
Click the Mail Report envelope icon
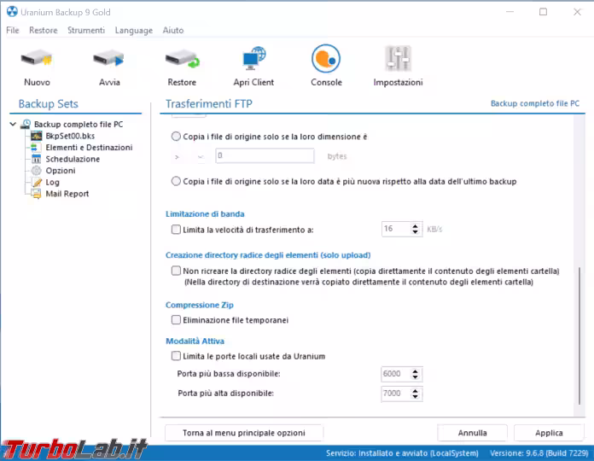pyautogui.click(x=37, y=194)
